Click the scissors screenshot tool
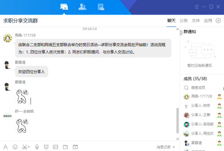Viewport: 224px width, 151px height. tap(24, 147)
